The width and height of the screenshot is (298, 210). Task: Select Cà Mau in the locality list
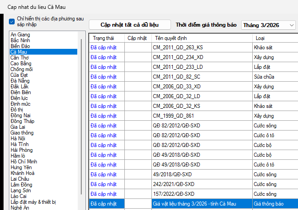coord(19,52)
